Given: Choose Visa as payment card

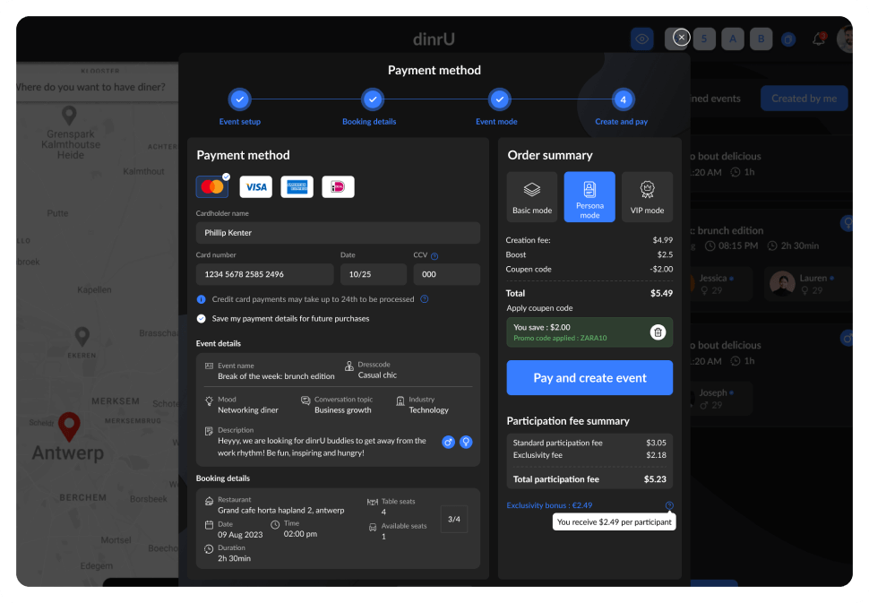Looking at the screenshot, I should (256, 186).
